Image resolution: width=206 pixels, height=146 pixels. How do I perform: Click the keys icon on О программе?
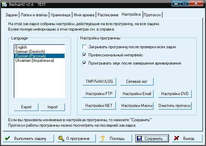(61, 139)
